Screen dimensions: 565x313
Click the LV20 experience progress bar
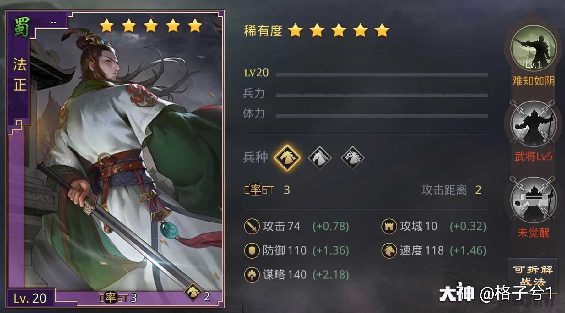coord(382,75)
